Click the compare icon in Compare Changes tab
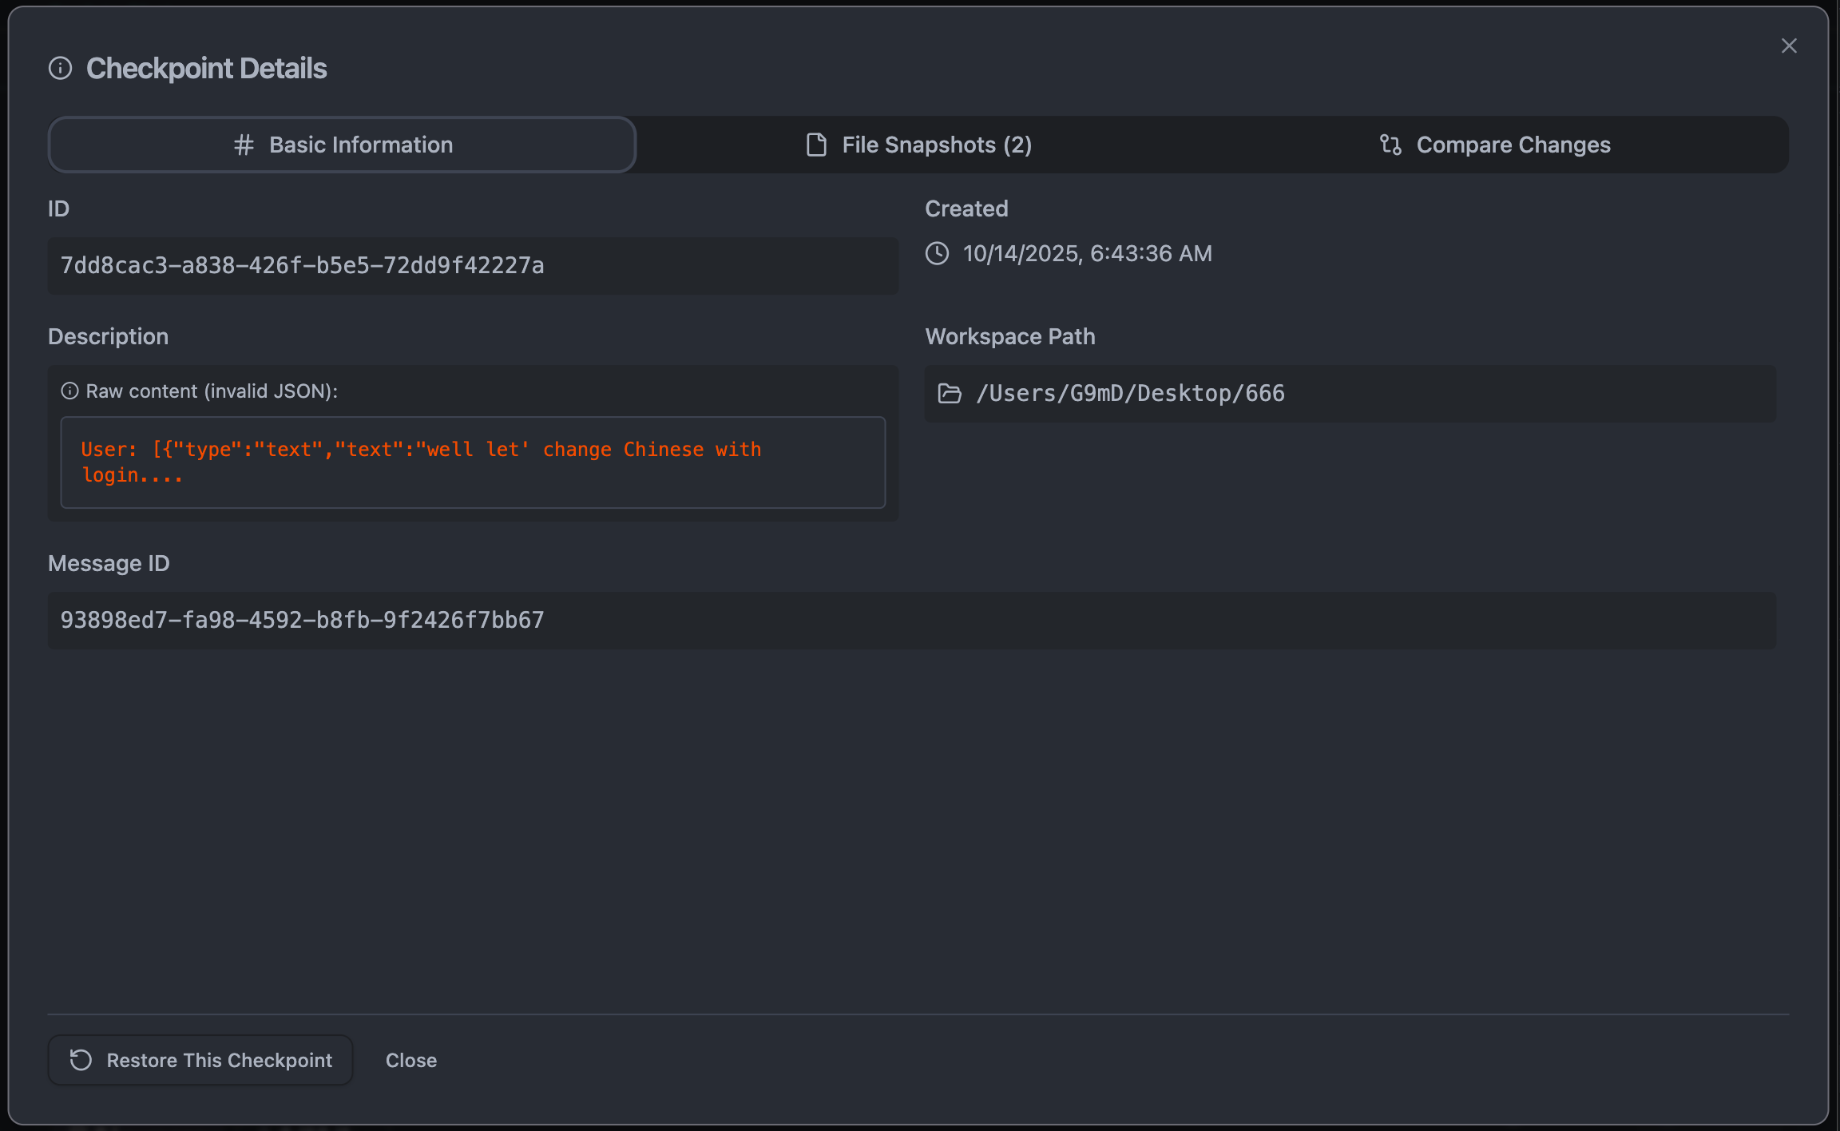Viewport: 1840px width, 1131px height. [1390, 145]
